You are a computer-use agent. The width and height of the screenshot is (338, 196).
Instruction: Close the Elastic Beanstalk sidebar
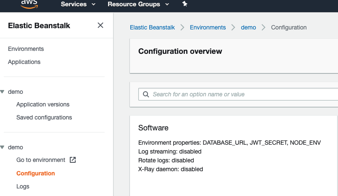click(100, 25)
